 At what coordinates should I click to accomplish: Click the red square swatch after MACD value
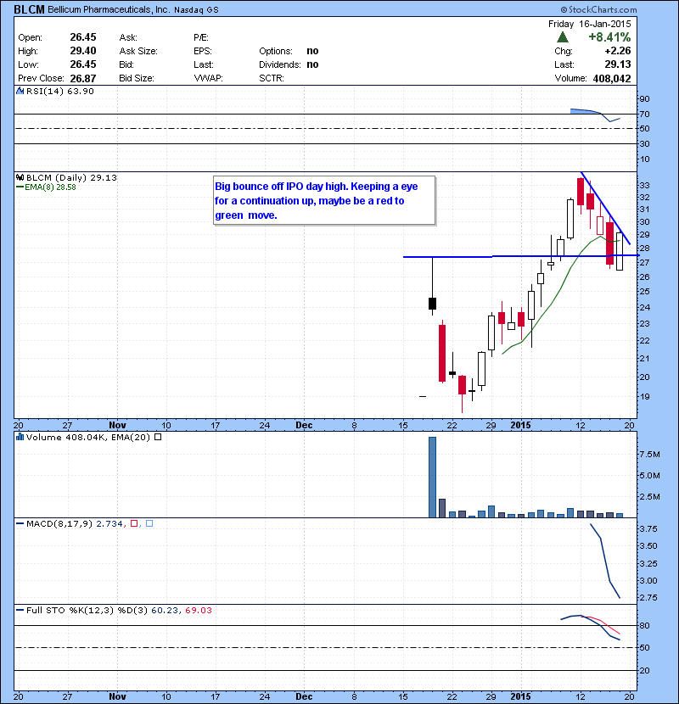point(134,523)
